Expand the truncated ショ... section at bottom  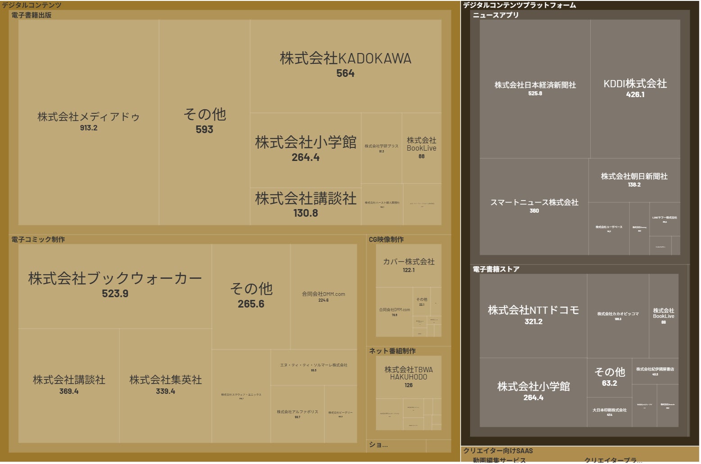pyautogui.click(x=377, y=445)
